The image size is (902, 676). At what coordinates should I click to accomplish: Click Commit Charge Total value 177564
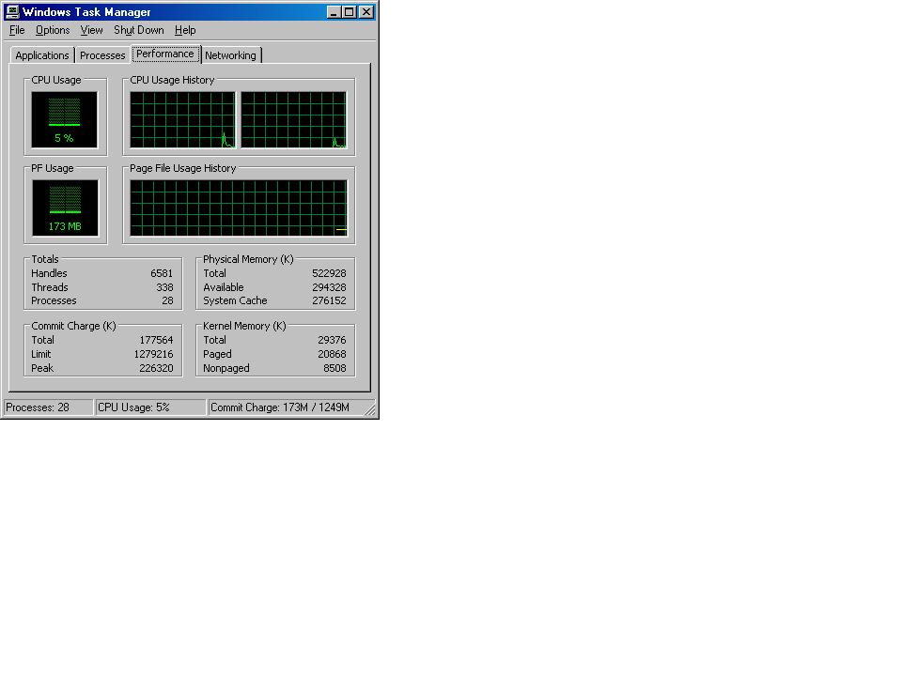[x=156, y=340]
